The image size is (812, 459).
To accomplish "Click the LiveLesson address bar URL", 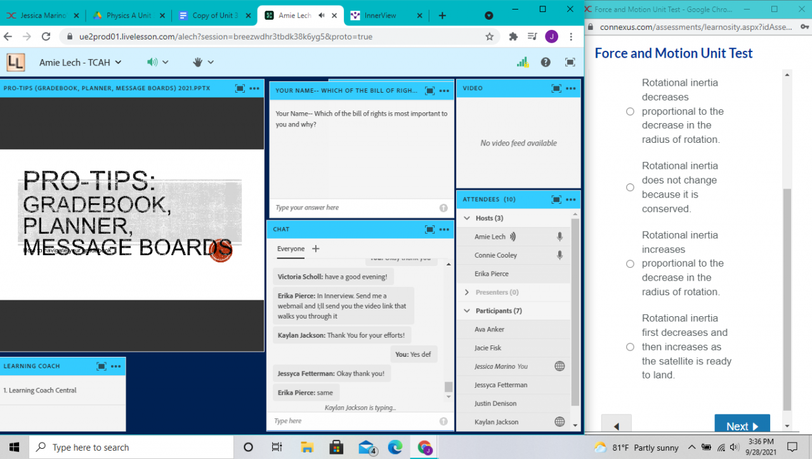I will (225, 37).
